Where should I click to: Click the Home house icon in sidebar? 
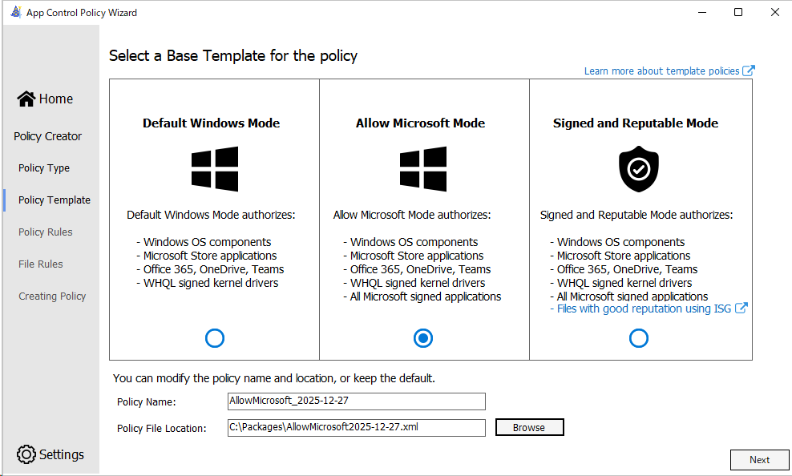pos(26,99)
